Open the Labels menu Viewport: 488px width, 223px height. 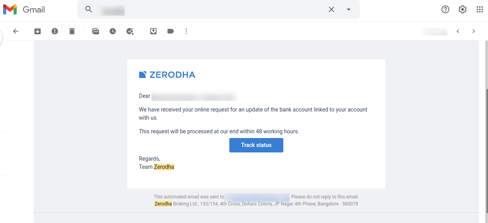(x=171, y=31)
